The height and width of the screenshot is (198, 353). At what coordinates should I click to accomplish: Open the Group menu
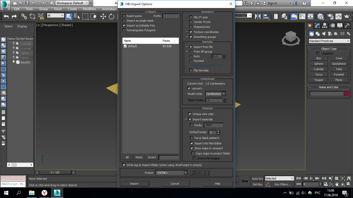(43, 9)
